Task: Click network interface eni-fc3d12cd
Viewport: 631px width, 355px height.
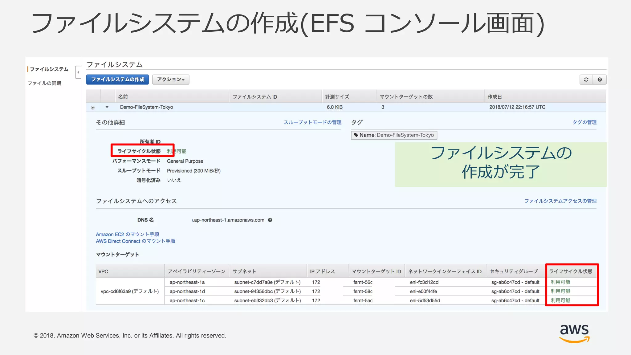Action: point(424,282)
